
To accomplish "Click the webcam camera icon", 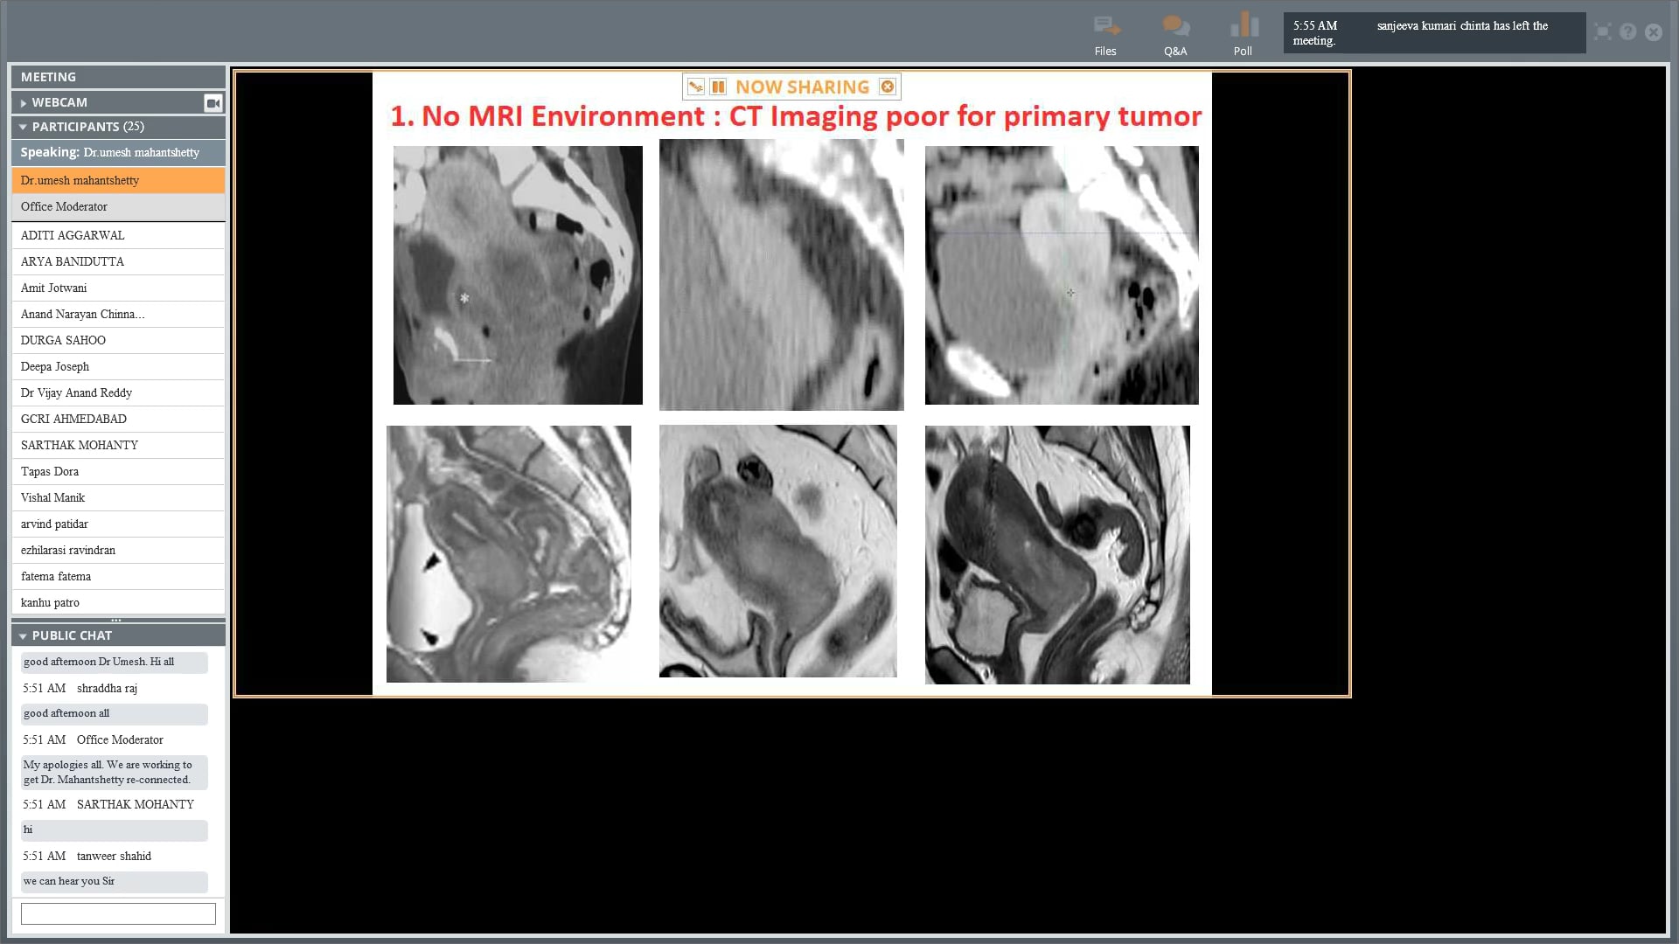I will [212, 102].
